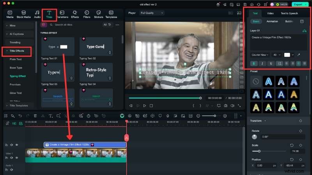Screen dimensions: 312x175
Task: Open the Courier New font dropdown
Action: coord(260,55)
